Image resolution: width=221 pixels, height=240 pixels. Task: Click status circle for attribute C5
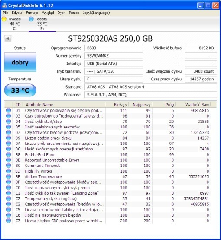[8, 210]
